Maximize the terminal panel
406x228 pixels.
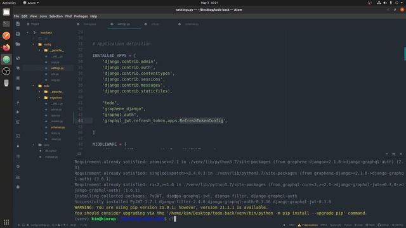pos(394,154)
